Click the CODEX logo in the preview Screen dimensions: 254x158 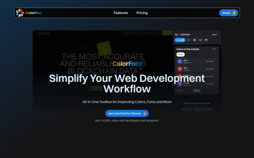(x=43, y=34)
